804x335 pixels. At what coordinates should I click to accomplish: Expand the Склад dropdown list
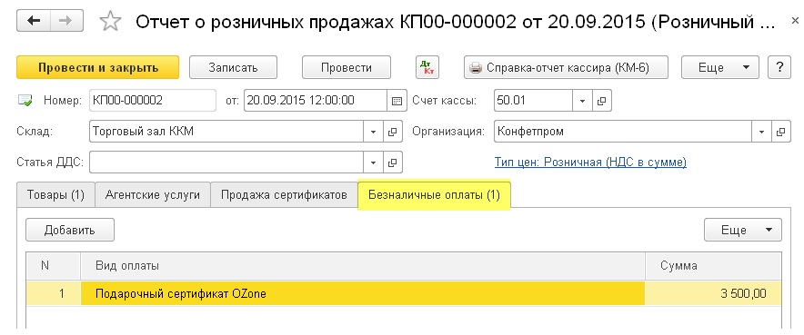click(x=373, y=132)
